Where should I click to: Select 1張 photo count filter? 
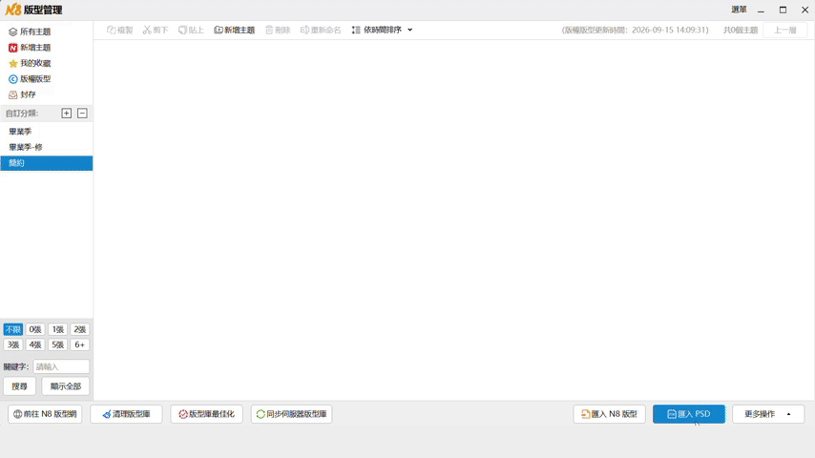coord(57,329)
